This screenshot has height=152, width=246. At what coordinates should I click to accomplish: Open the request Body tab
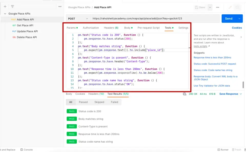[x=128, y=28]
